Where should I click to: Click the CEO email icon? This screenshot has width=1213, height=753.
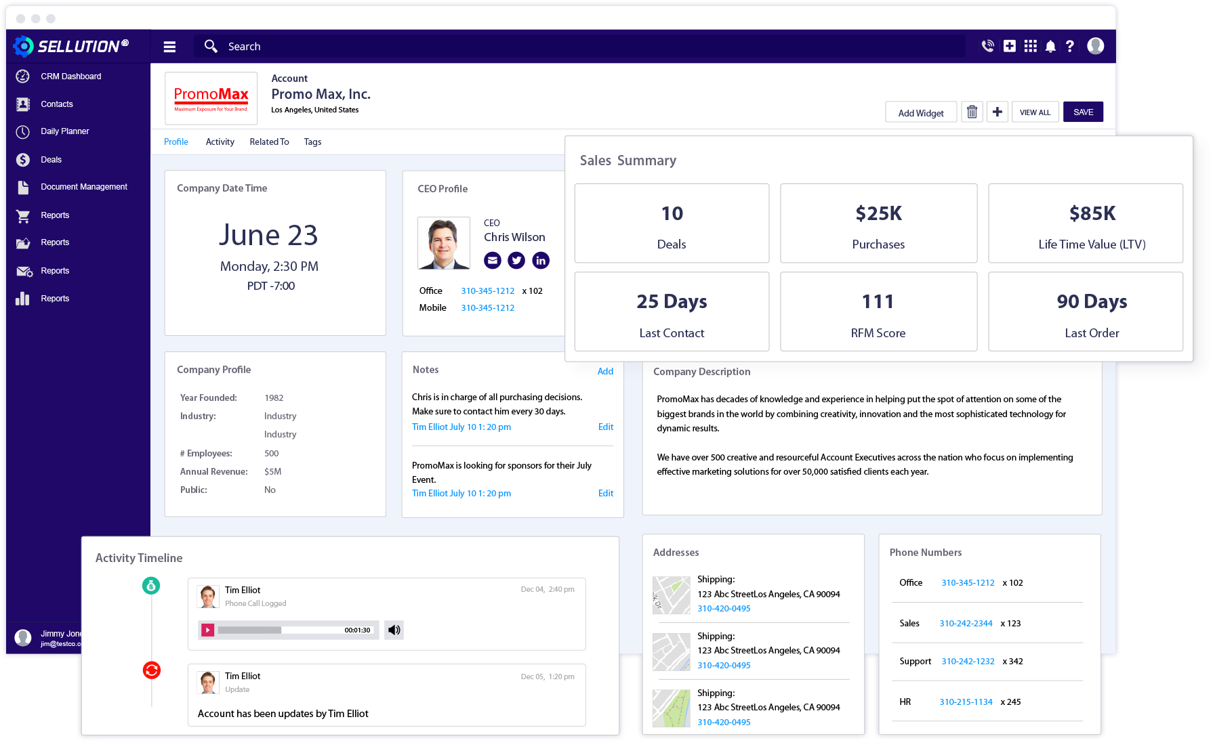click(x=493, y=260)
